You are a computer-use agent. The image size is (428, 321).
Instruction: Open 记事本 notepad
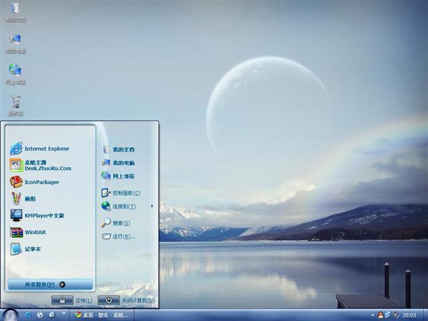pos(25,249)
